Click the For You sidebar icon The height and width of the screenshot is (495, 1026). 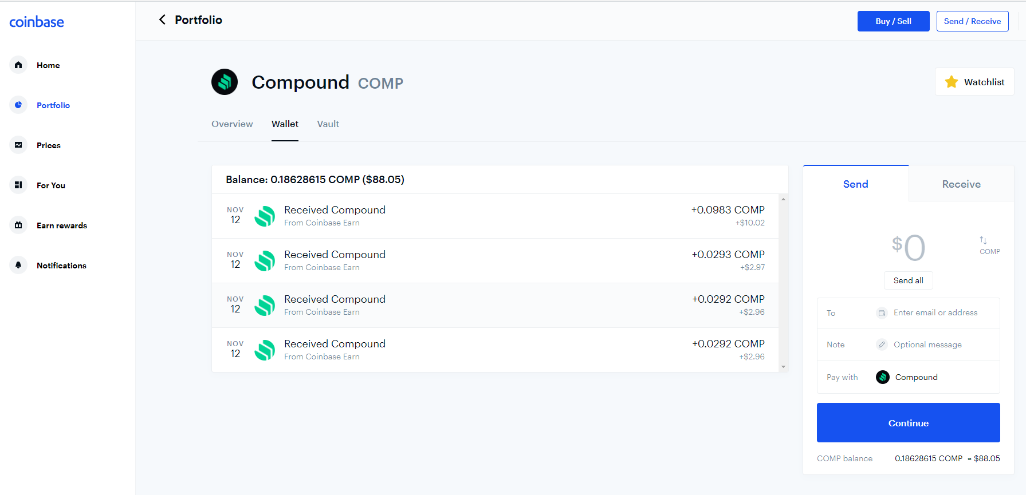pyautogui.click(x=18, y=185)
